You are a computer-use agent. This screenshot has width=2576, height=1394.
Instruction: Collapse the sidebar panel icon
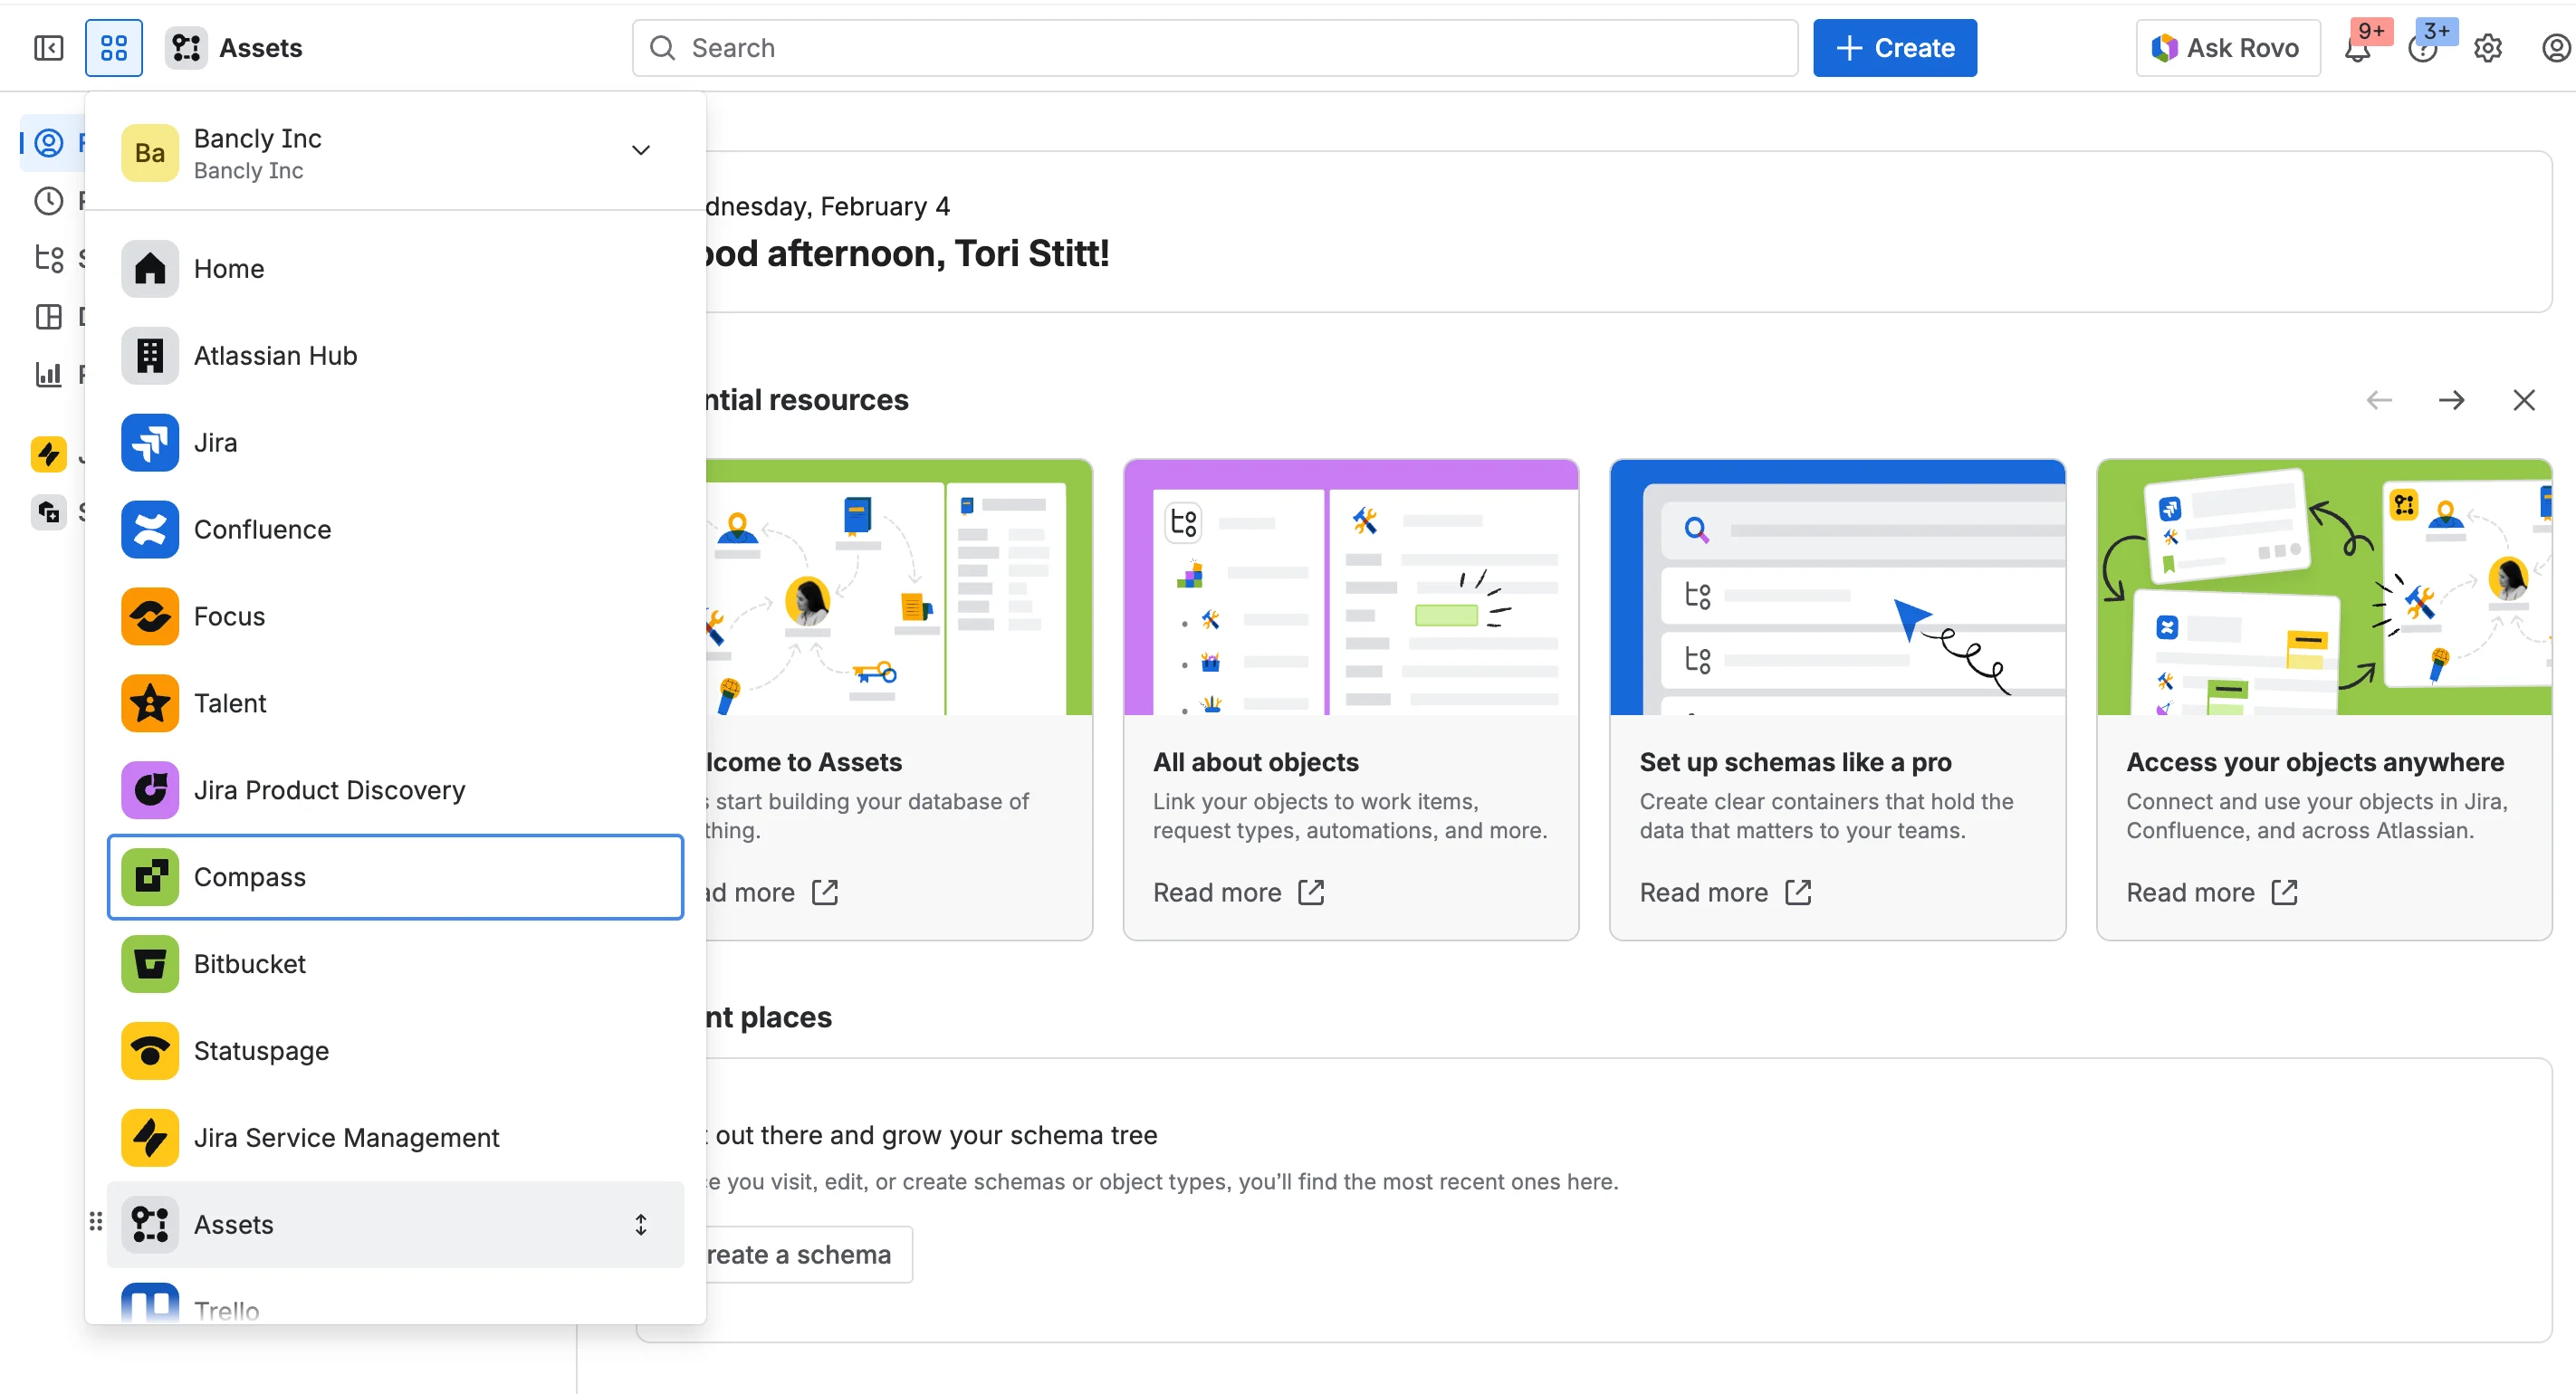48,48
